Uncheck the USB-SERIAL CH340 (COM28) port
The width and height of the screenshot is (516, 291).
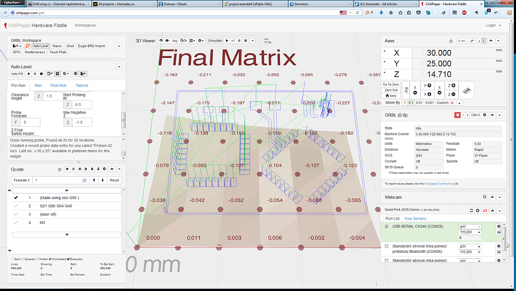click(x=387, y=227)
